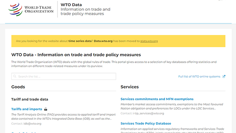Image resolution: width=236 pixels, height=133 pixels.
Task: Click the unlocked padlock icon next to Tariffs and imports
Action: 46,109
